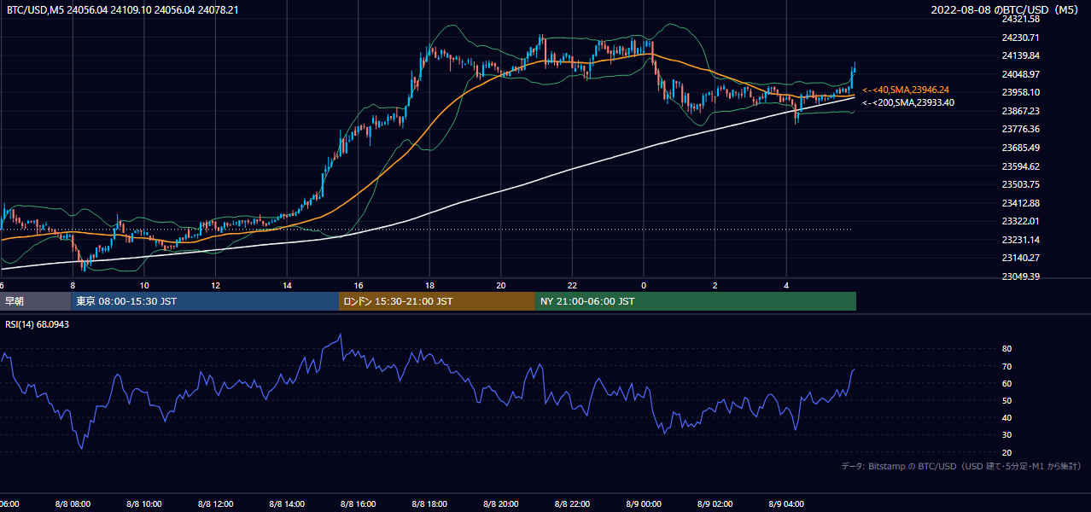
Task: Click the bottom date label 8/8 18:00
Action: pyautogui.click(x=429, y=504)
